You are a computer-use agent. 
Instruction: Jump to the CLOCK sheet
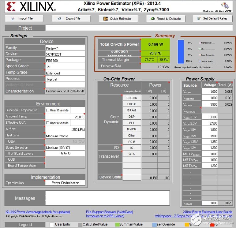pyautogui.click(x=132, y=98)
